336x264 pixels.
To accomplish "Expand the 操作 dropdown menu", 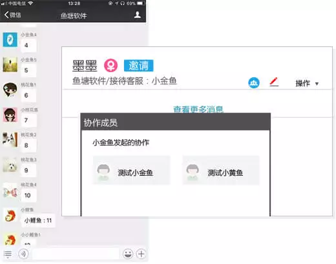I will 307,83.
